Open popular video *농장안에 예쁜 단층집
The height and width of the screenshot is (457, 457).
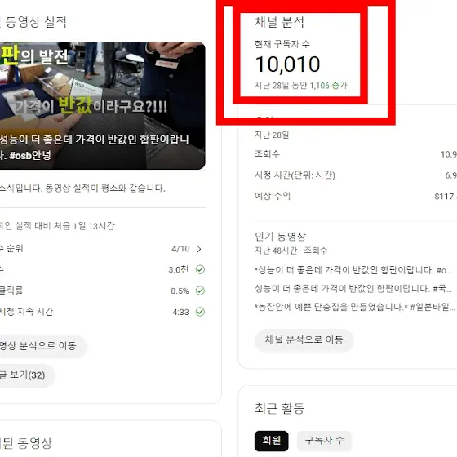[355, 307]
